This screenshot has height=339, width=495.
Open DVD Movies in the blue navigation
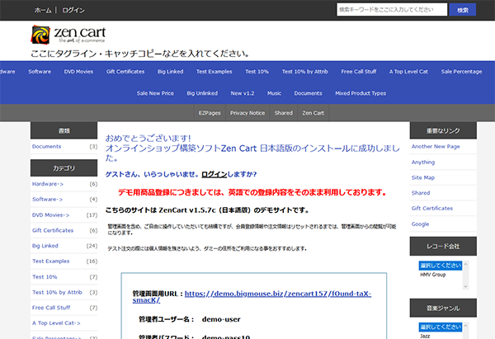coord(78,72)
